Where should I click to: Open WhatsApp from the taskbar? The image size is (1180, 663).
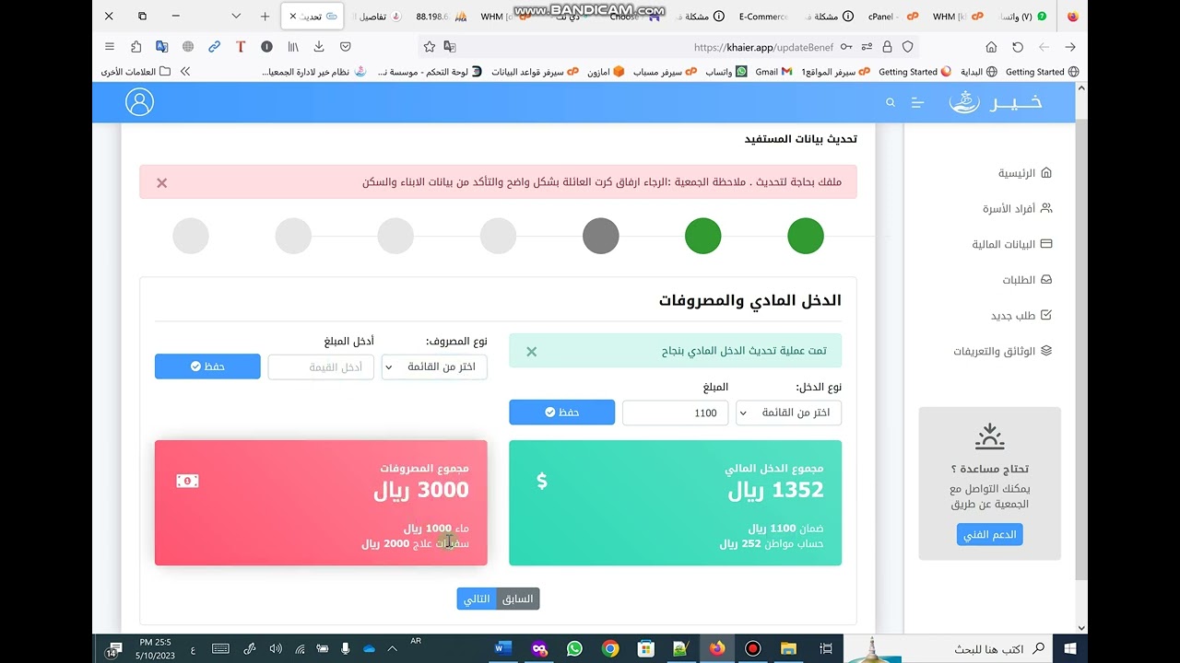(x=574, y=649)
